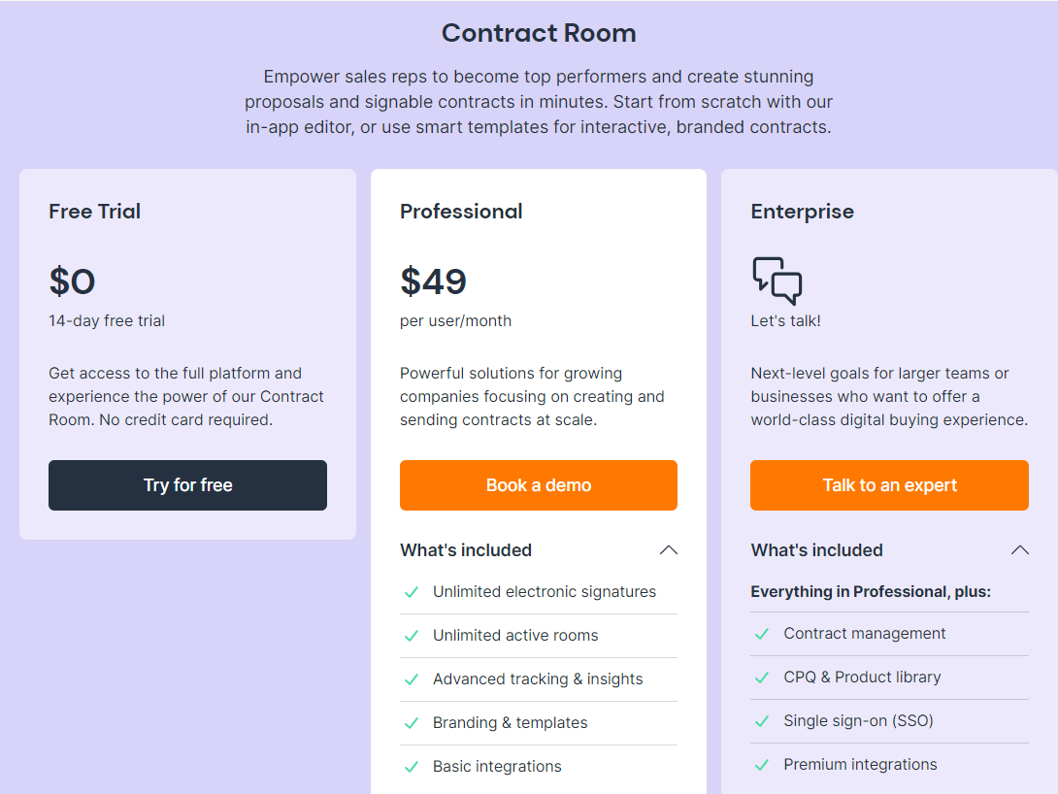Viewport: 1058px width, 794px height.
Task: Click the Everything in Professional, plus label
Action: (853, 589)
